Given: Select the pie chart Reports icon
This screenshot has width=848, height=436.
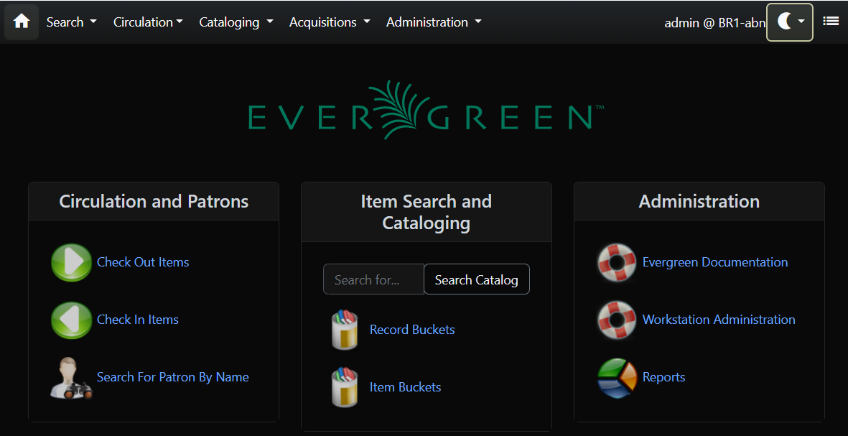Looking at the screenshot, I should pyautogui.click(x=617, y=376).
